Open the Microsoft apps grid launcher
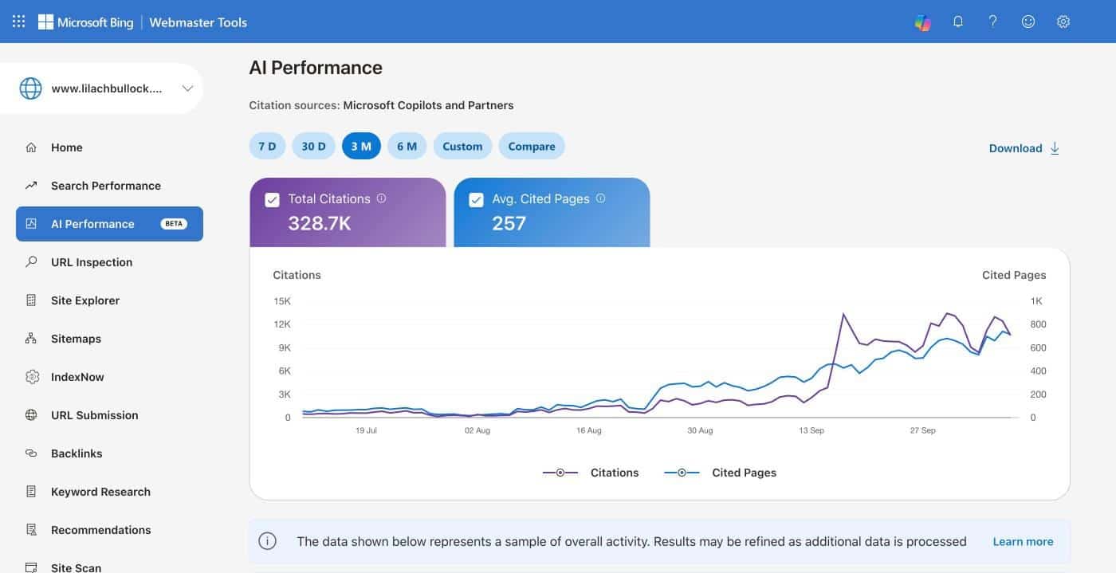Screen dimensions: 1116x573 [18, 22]
